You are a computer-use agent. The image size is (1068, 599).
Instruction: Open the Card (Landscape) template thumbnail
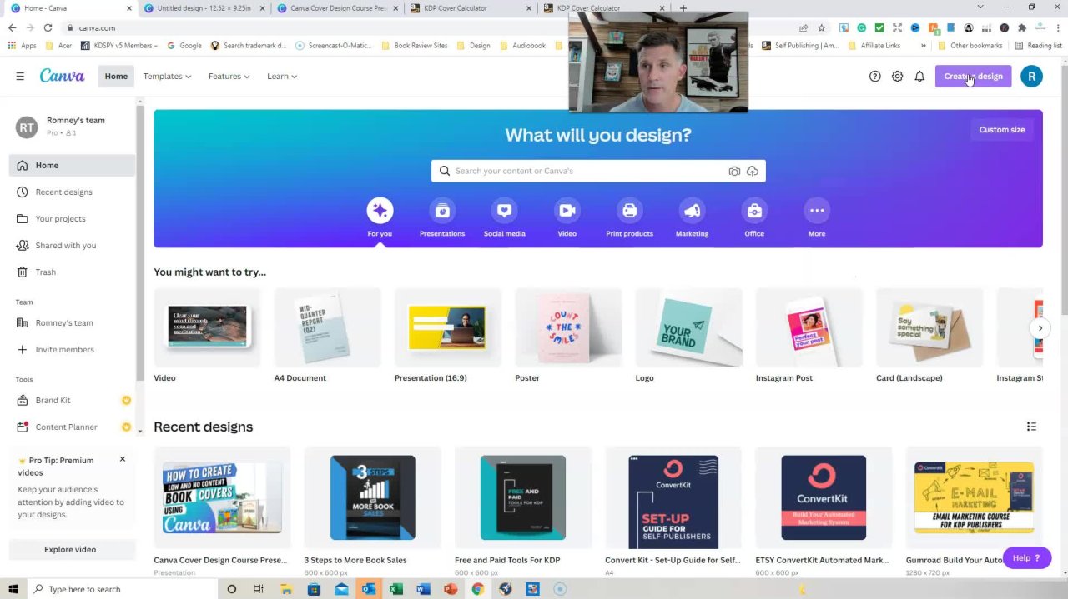[929, 327]
